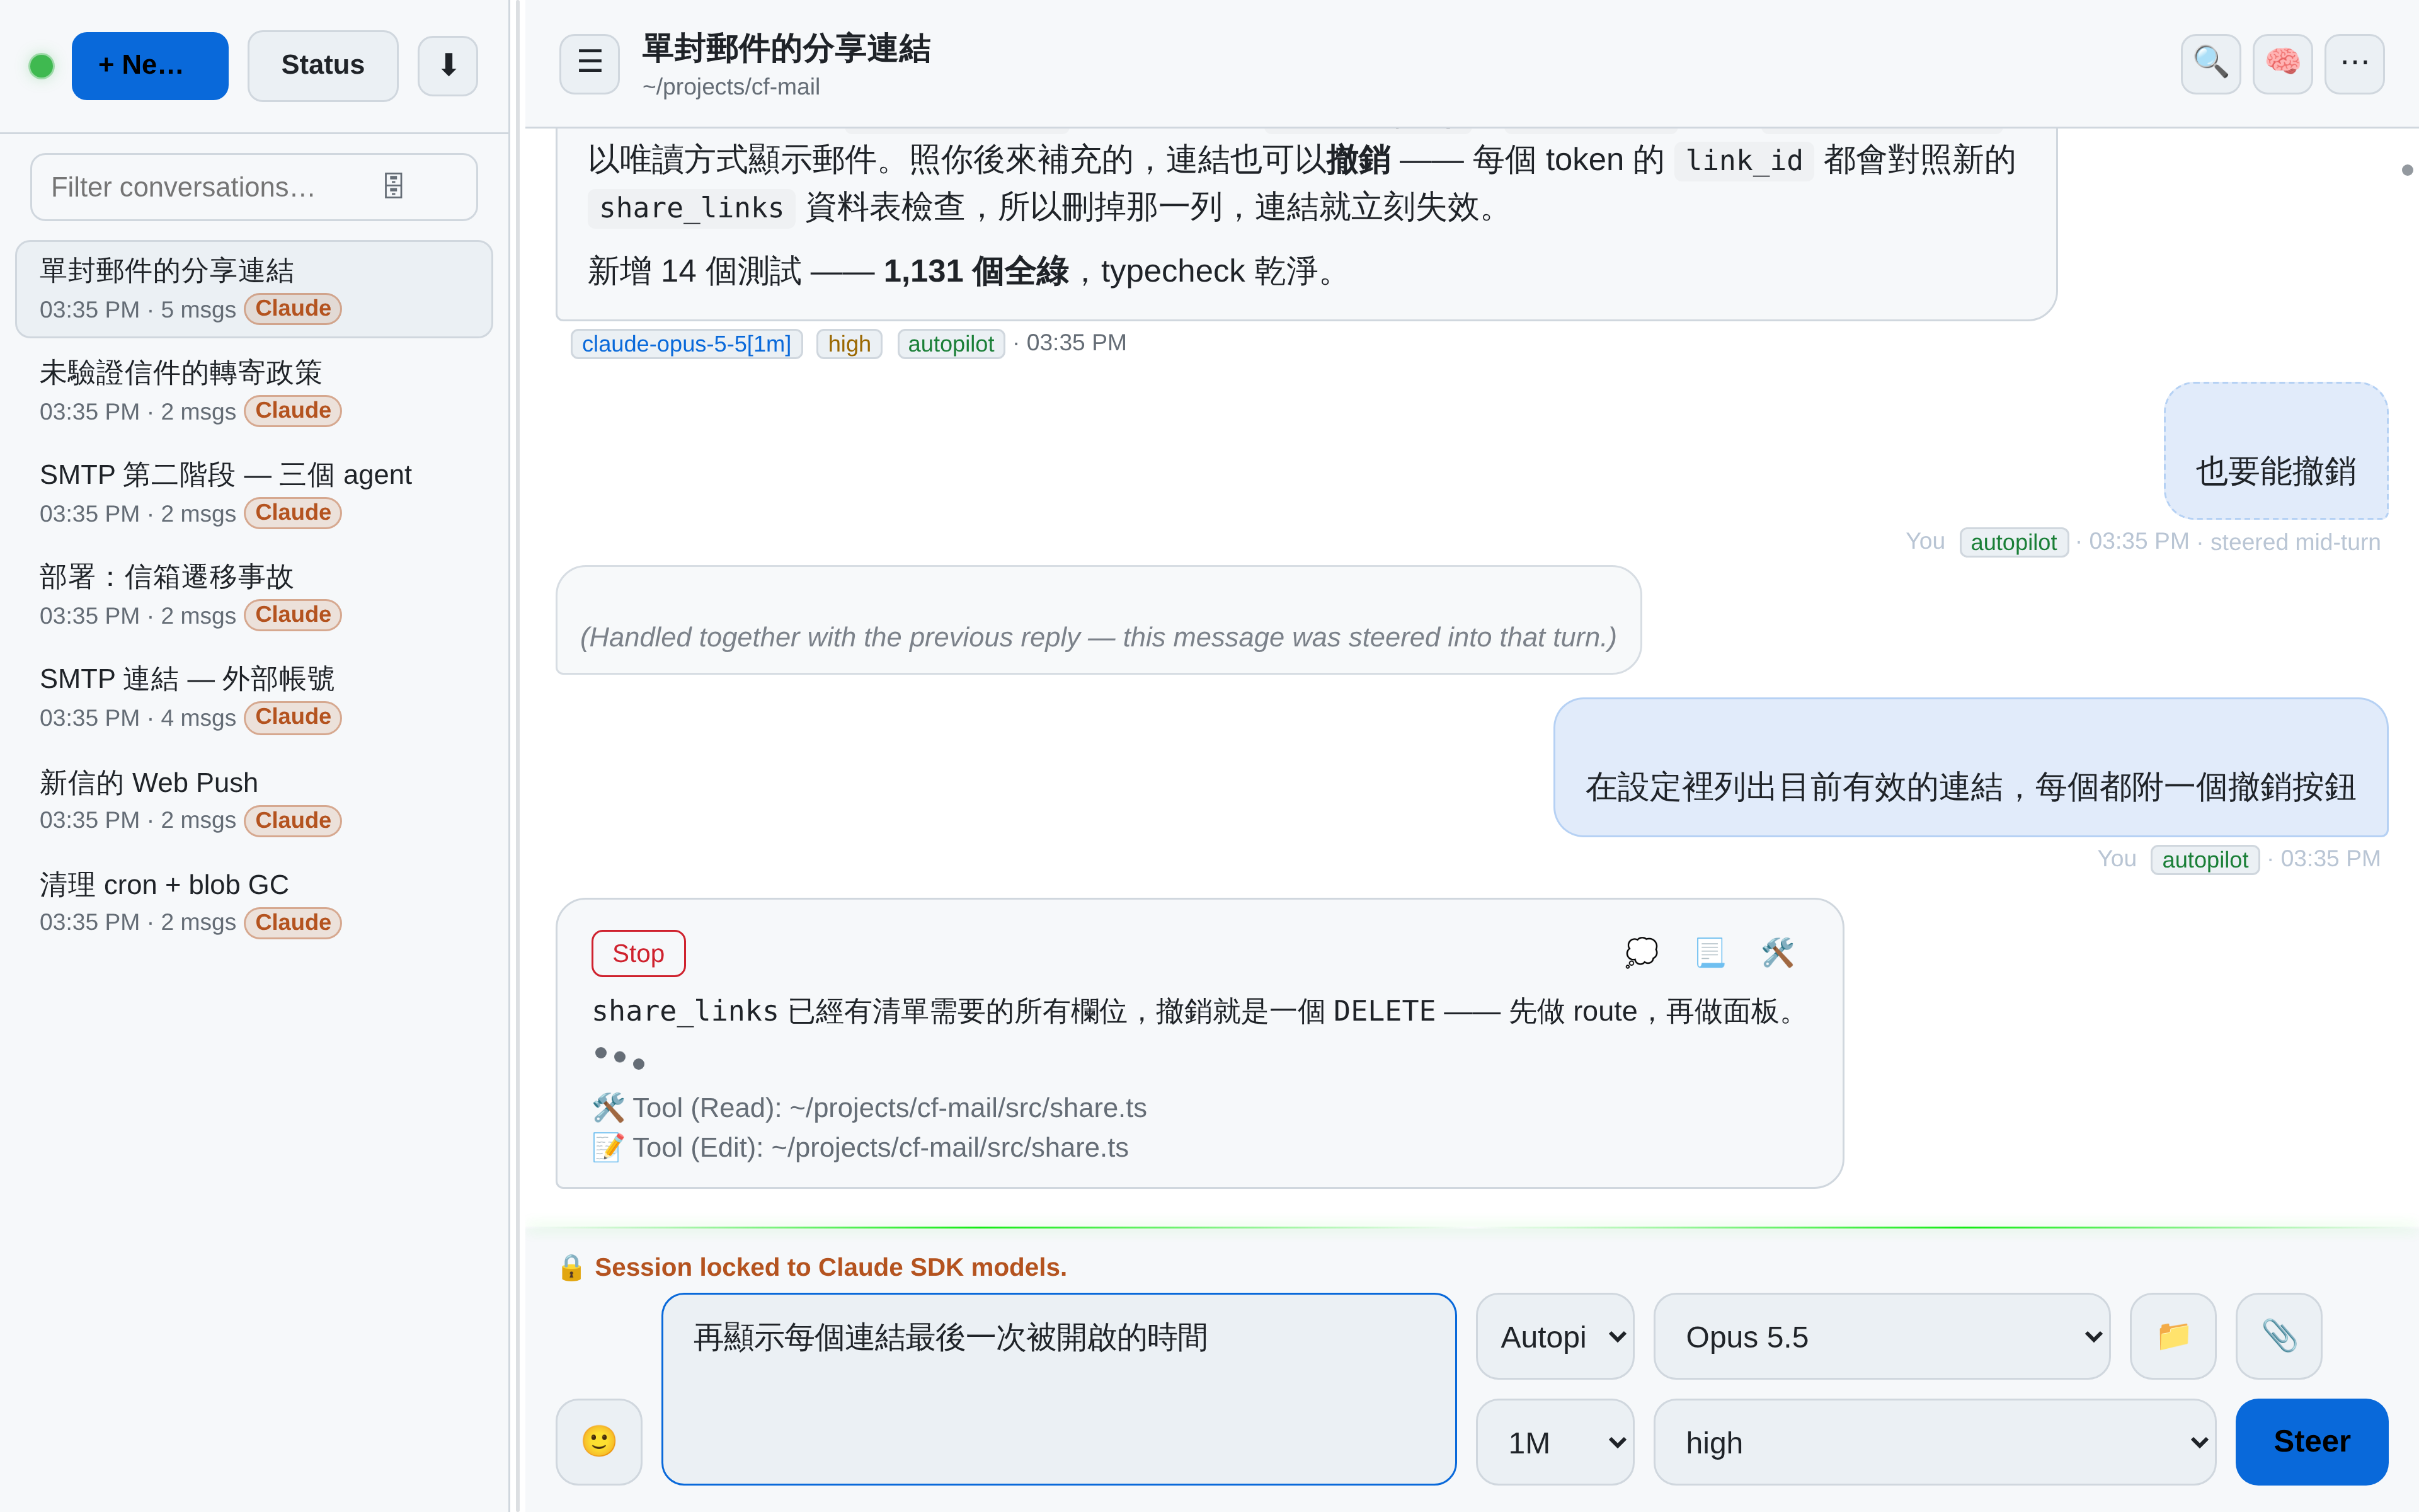This screenshot has height=1512, width=2419.
Task: Attach a file with paperclip icon
Action: pos(2279,1336)
